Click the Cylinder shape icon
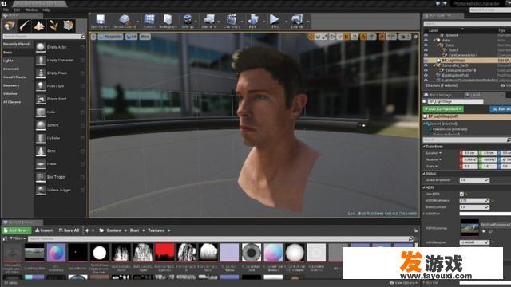The image size is (511, 287). [x=41, y=138]
